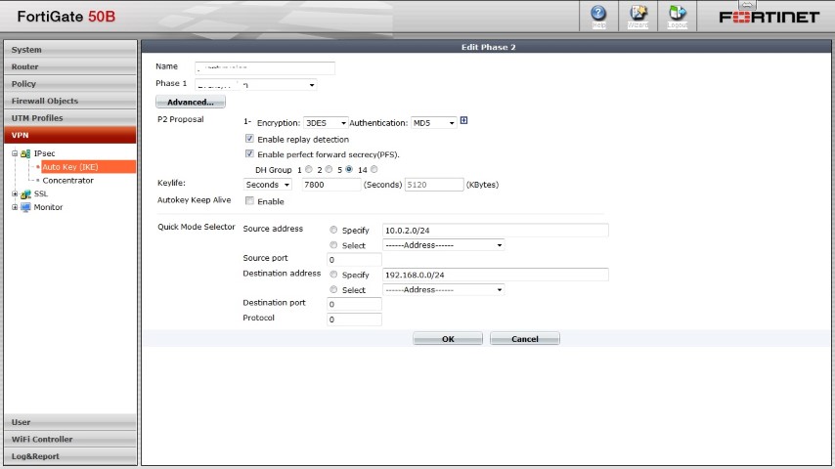835x469 pixels.
Task: Open the Encryption 3DES dropdown
Action: 326,123
